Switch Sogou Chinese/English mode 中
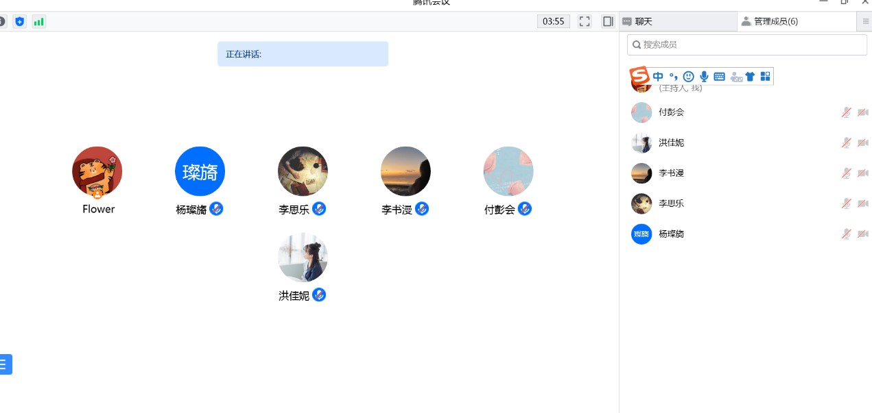This screenshot has width=872, height=413. (658, 77)
